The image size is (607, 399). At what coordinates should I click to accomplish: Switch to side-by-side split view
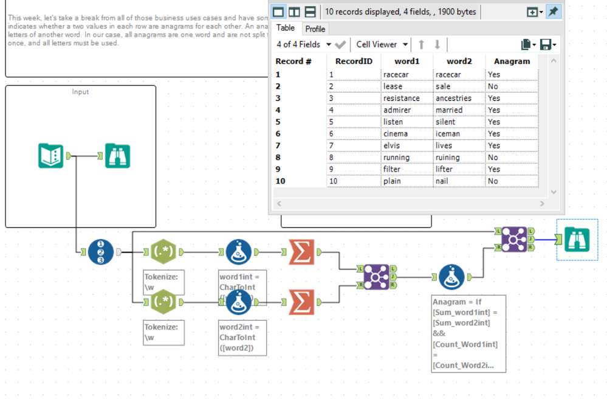tap(294, 12)
